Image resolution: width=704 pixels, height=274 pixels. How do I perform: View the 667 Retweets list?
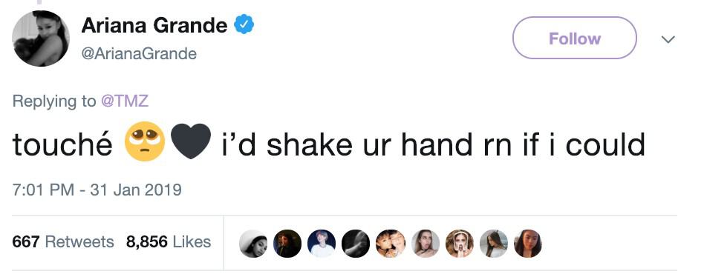[x=63, y=241]
